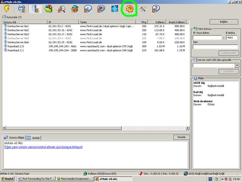Switch to Macromedia Dreamweaver taskbar window
242x182 pixels.
pyautogui.click(x=75, y=179)
